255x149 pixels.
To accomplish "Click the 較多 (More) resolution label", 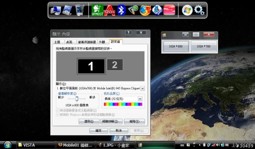I will click(92, 97).
